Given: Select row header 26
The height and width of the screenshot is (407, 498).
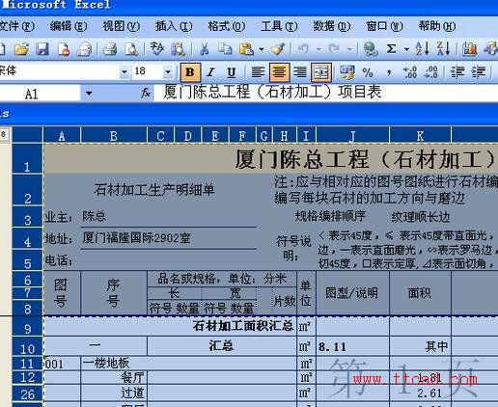Looking at the screenshot, I should (x=27, y=393).
